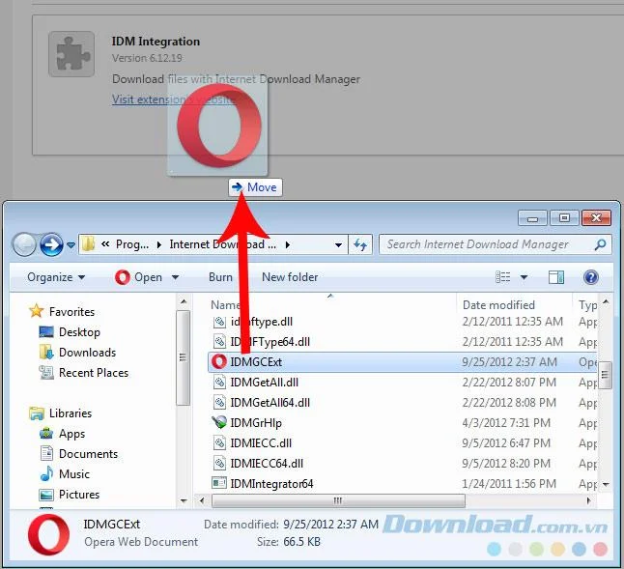The image size is (624, 569).
Task: Expand the arrow after Internet Download breadcrumb
Action: [287, 244]
